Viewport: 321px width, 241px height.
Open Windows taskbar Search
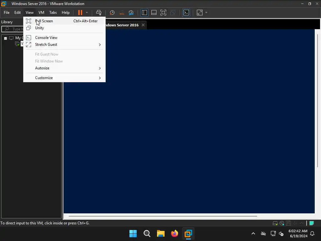[147, 233]
